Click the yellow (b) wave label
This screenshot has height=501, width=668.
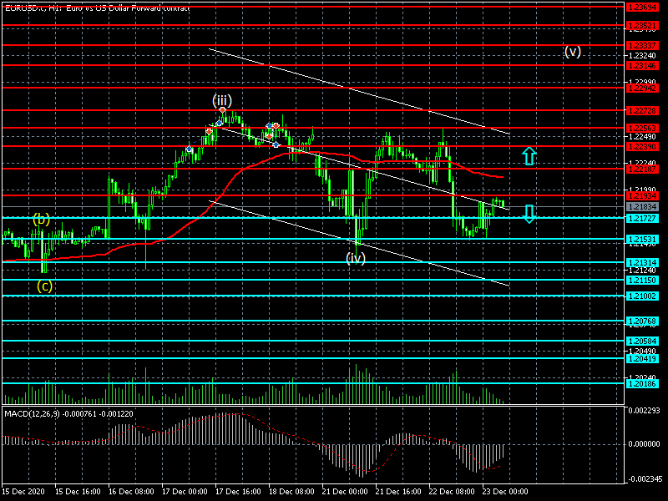click(x=41, y=219)
